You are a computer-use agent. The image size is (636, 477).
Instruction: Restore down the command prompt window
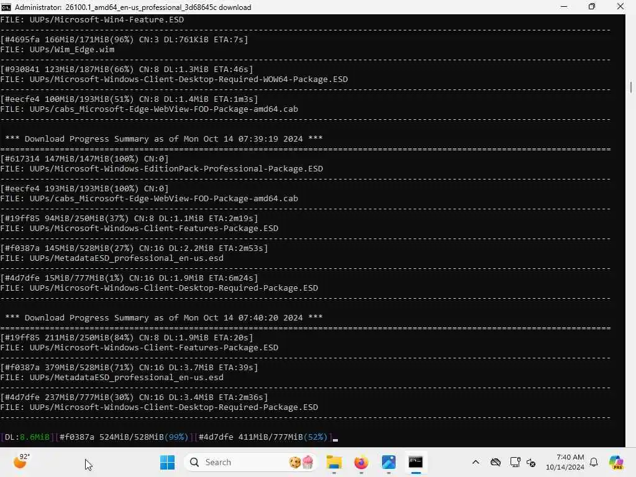pyautogui.click(x=592, y=7)
